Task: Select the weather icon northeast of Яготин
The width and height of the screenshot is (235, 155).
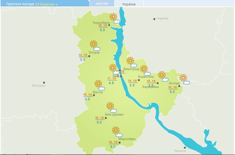Action: click(184, 79)
